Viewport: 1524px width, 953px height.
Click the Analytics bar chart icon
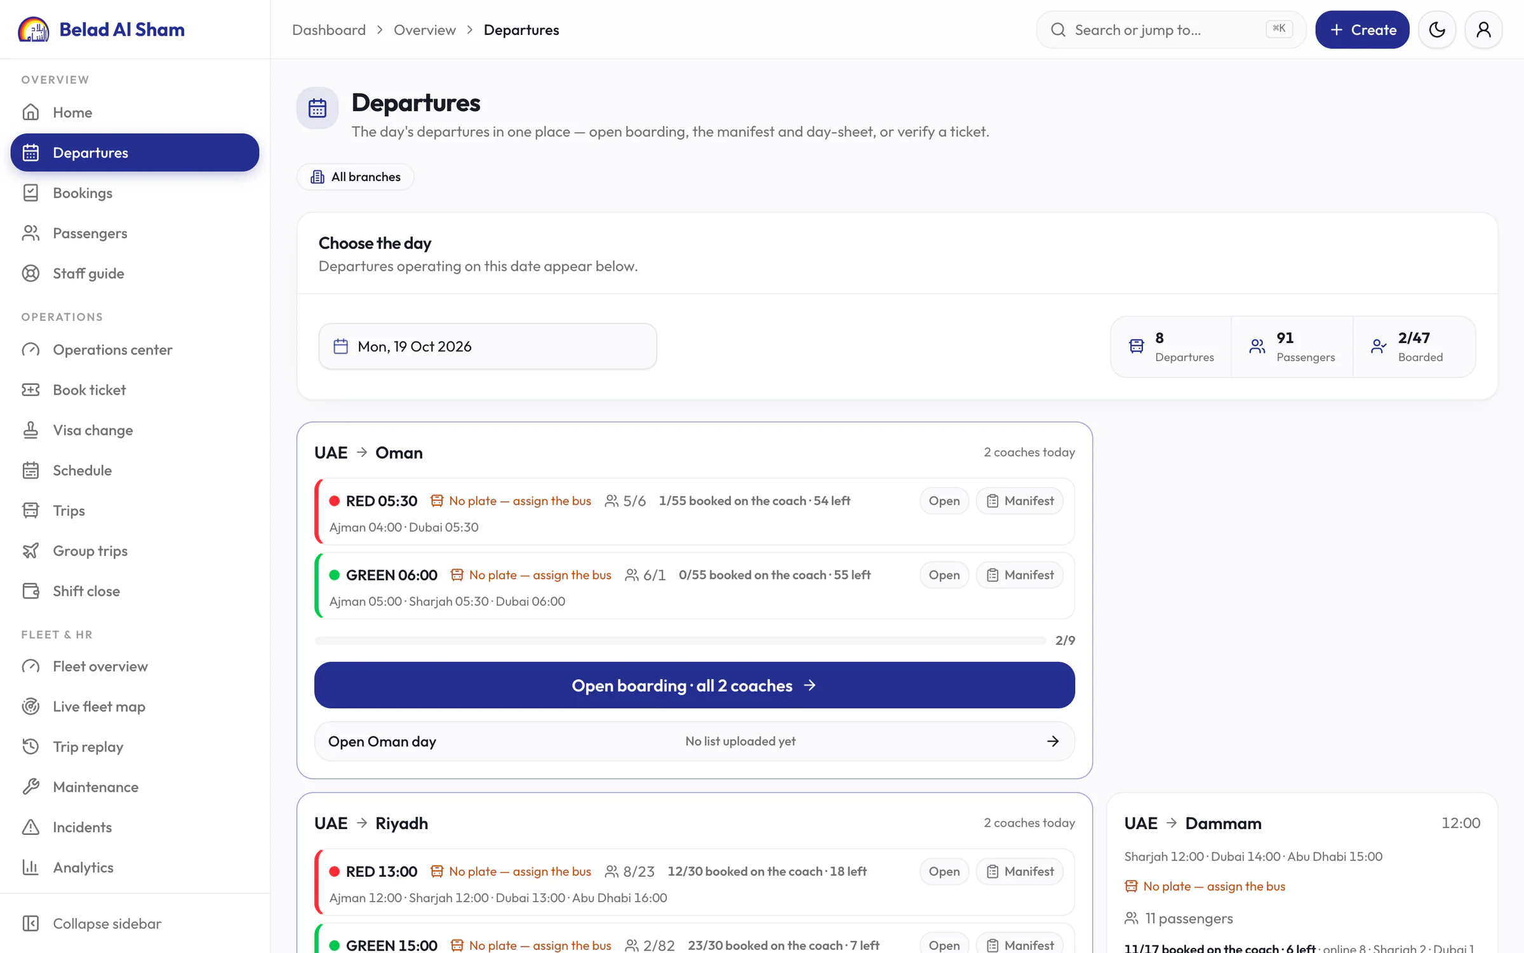[30, 867]
